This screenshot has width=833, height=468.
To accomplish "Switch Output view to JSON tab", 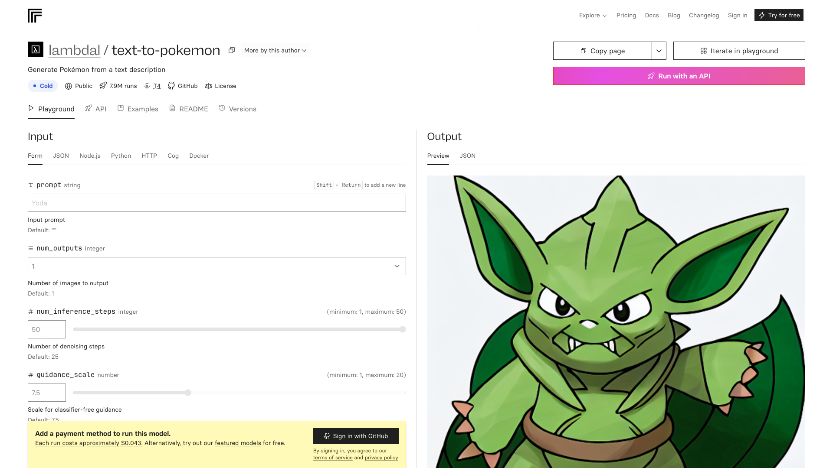I will 467,156.
